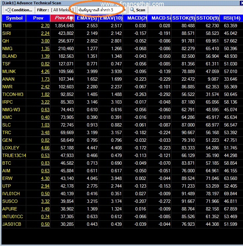
Task: Open QH price link 3.00
Action: (45, 41)
